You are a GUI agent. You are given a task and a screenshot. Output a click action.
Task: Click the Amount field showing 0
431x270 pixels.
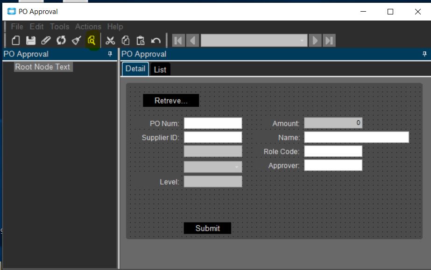coord(333,123)
